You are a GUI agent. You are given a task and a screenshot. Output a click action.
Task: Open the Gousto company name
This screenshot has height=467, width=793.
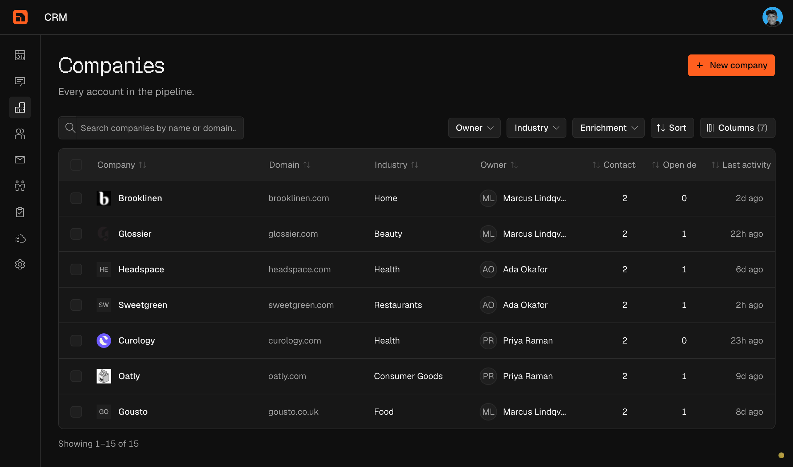pos(133,412)
